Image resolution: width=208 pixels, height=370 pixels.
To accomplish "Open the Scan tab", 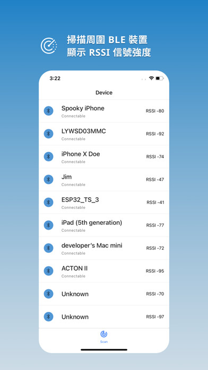I will 104,337.
